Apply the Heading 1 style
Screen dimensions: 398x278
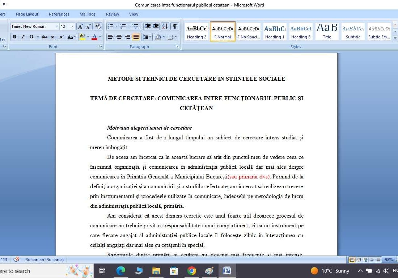click(275, 31)
